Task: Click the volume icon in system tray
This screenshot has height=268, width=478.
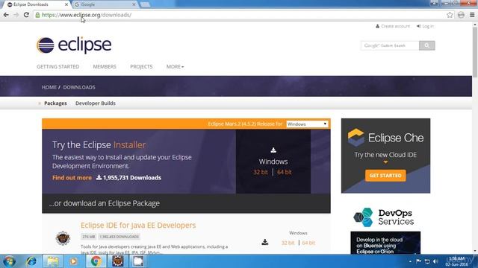Action: (435, 261)
